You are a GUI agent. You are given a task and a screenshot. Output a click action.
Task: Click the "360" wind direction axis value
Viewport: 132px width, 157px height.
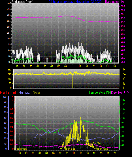9,70
